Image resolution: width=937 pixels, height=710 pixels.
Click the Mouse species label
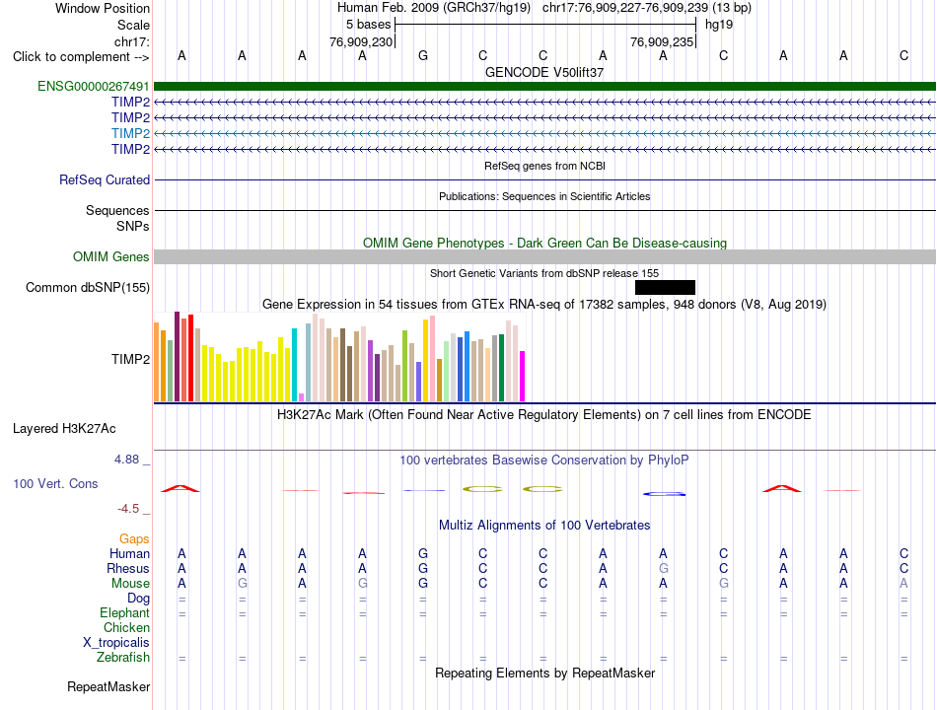click(x=130, y=584)
